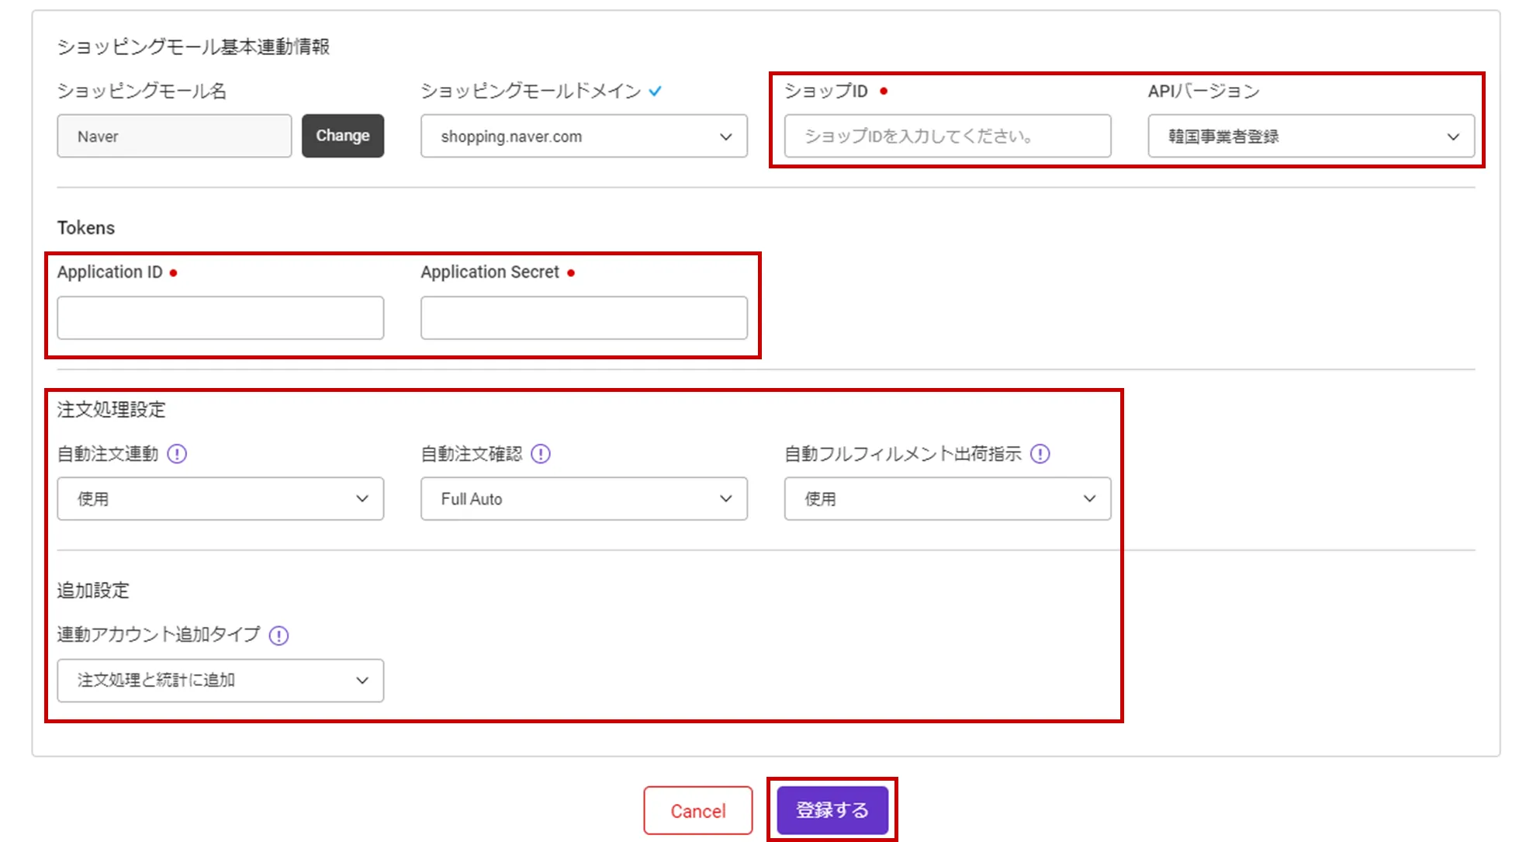Open the Full Auto dropdown
The width and height of the screenshot is (1519, 842).
583,499
